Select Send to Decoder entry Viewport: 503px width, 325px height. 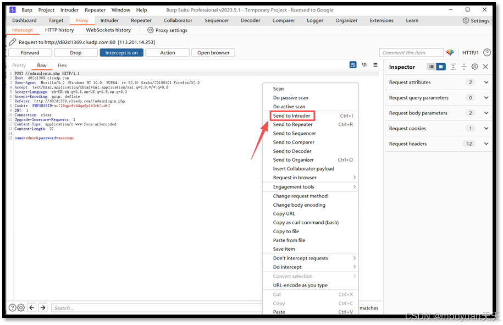[310, 151]
